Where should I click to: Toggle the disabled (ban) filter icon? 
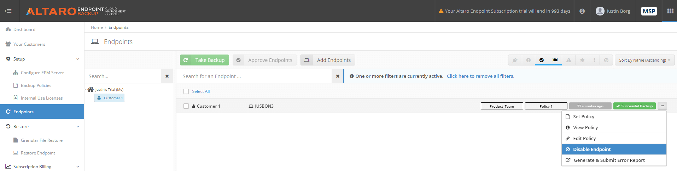click(606, 60)
